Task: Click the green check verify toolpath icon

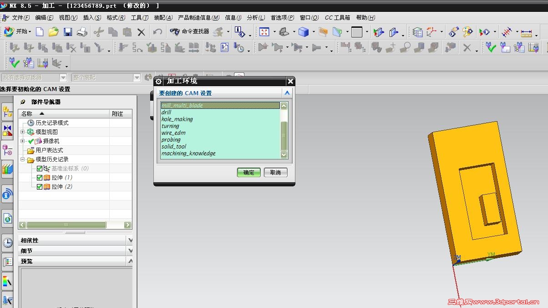Action: click(x=491, y=47)
